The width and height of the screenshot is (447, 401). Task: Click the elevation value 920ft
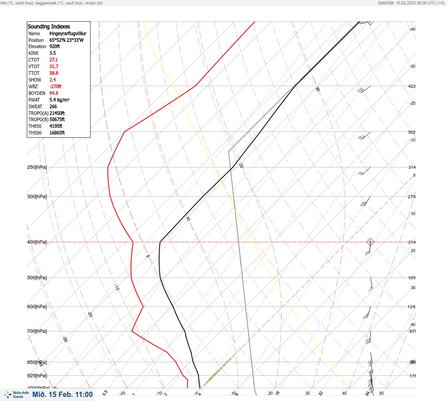[x=55, y=46]
